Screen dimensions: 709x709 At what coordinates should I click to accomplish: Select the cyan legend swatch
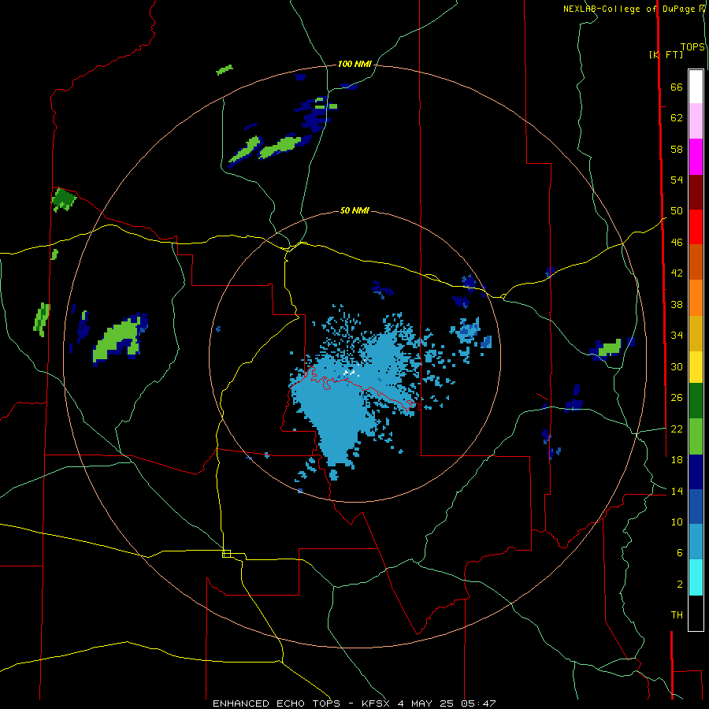click(x=696, y=577)
